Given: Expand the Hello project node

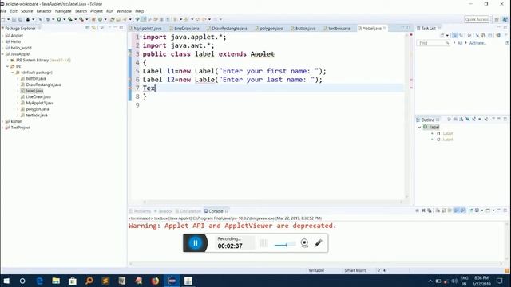Looking at the screenshot, I should [3, 42].
